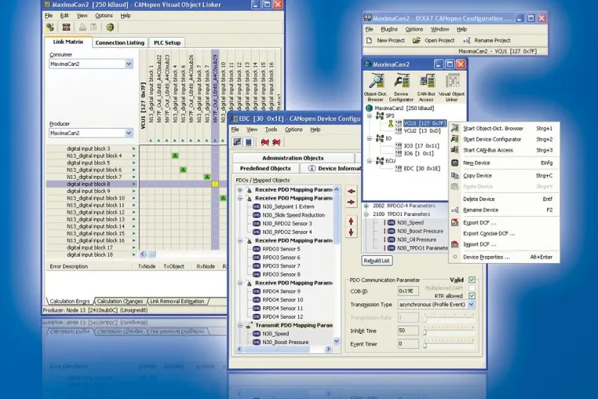Screen dimensions: 598x399
Task: Click the second red icon in EDC toolbar
Action: coord(276,142)
